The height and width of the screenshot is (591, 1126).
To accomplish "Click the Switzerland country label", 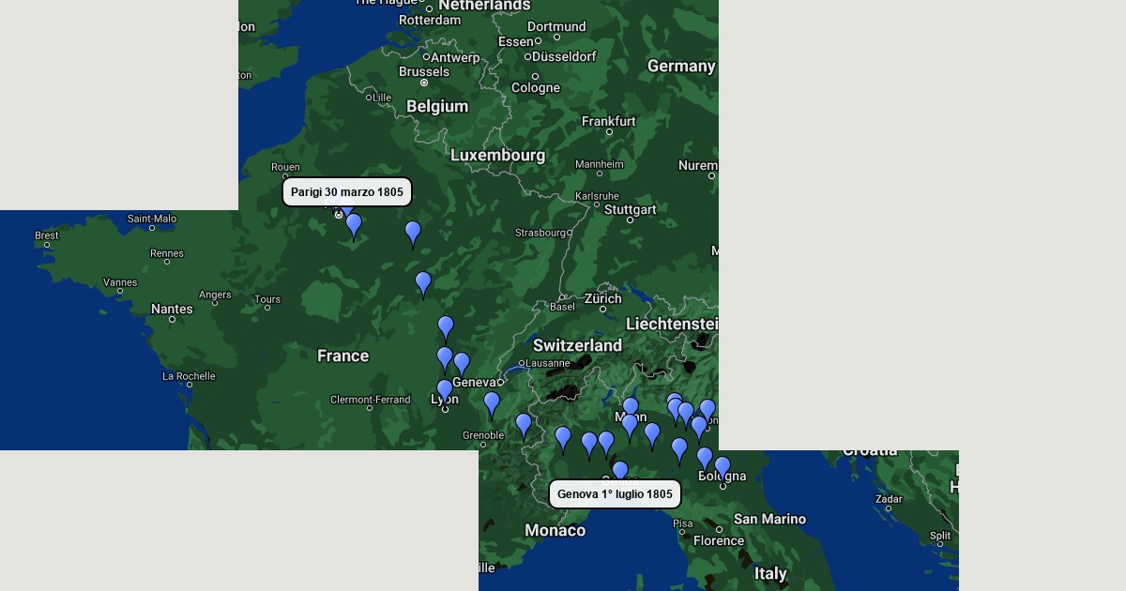I will coord(577,345).
